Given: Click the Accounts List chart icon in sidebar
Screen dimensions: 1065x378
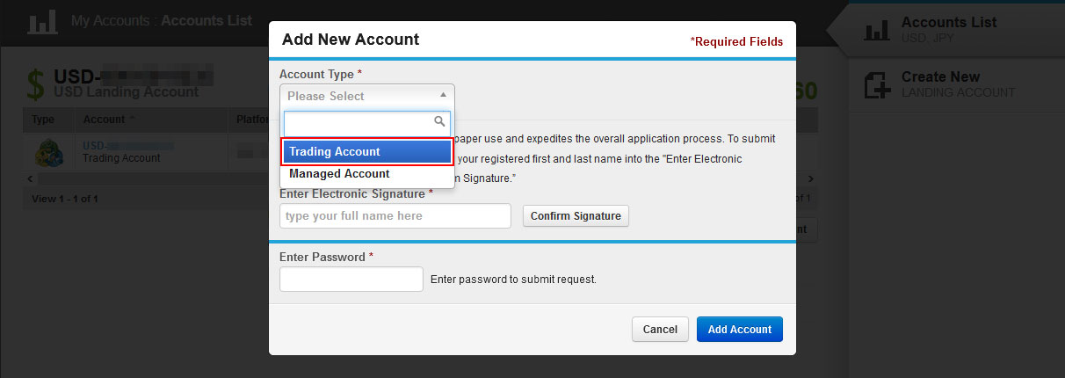Looking at the screenshot, I should pos(877,30).
